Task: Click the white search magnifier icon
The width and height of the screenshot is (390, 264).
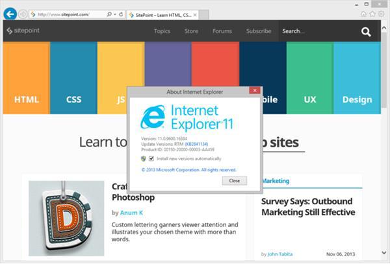Action: coord(366,32)
